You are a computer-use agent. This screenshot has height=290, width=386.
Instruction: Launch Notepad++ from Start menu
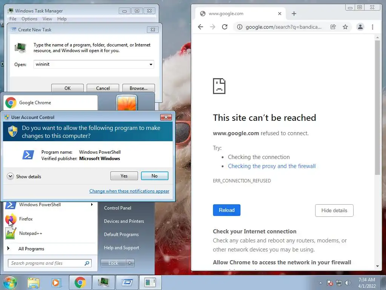[51, 233]
